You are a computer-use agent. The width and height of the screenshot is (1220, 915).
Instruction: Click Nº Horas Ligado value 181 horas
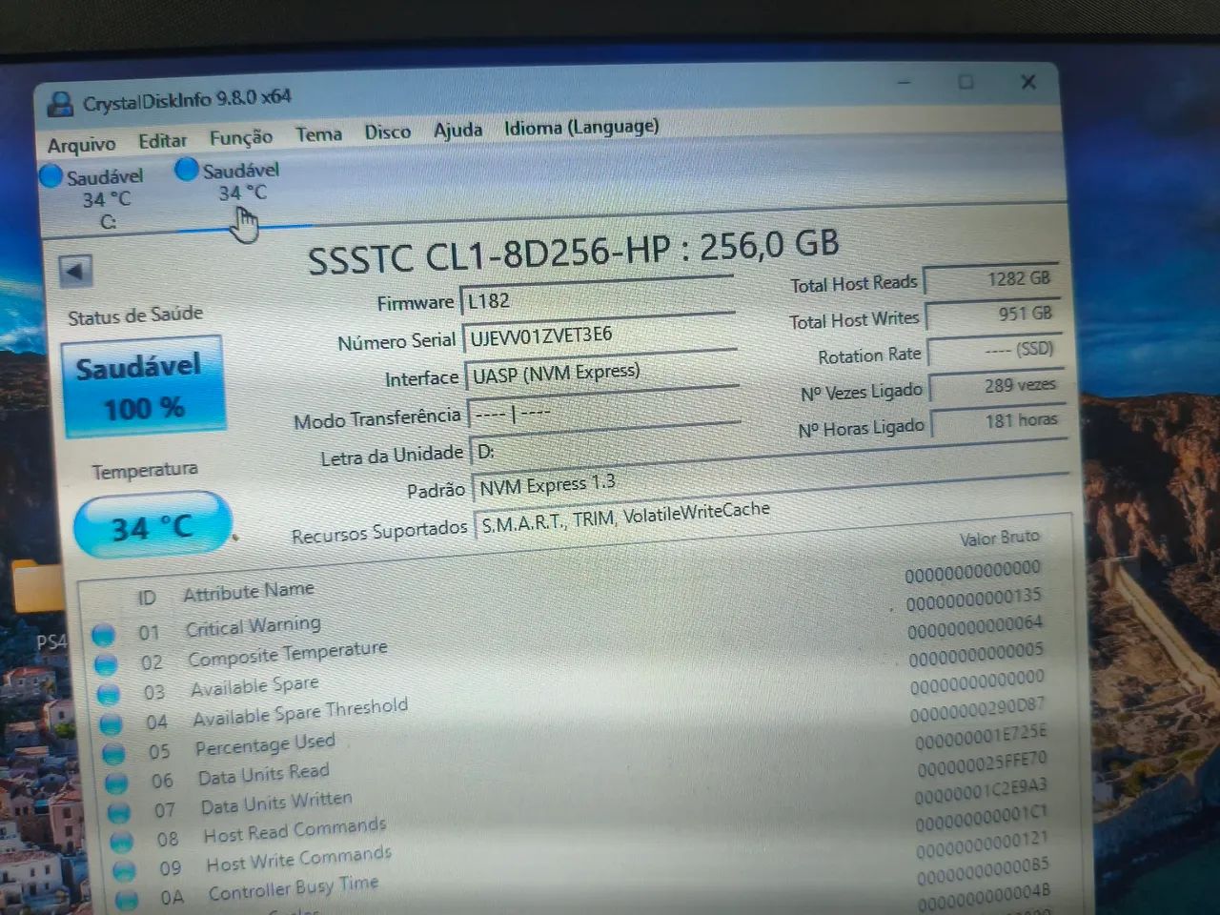coord(999,421)
